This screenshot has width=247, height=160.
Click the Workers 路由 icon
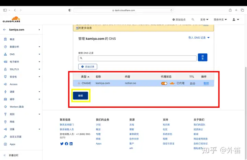click(x=5, y=107)
